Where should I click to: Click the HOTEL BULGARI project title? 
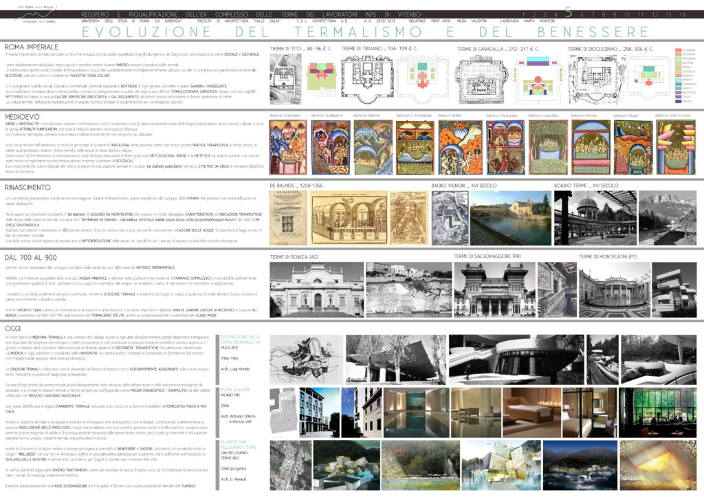click(x=234, y=390)
